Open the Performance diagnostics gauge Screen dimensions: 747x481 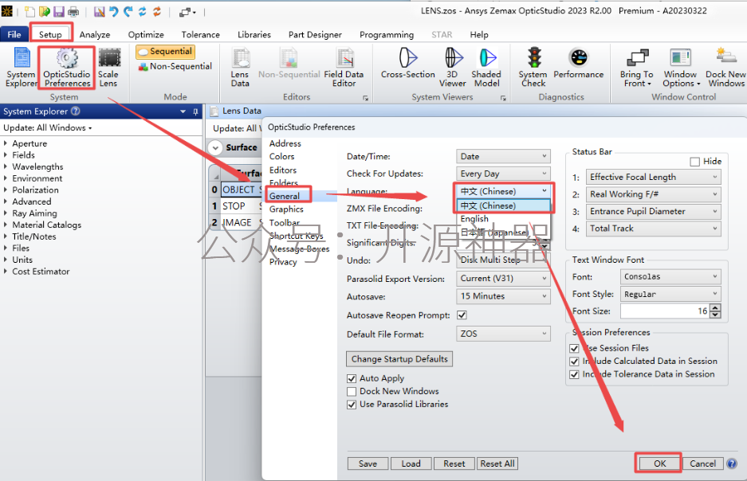point(578,63)
